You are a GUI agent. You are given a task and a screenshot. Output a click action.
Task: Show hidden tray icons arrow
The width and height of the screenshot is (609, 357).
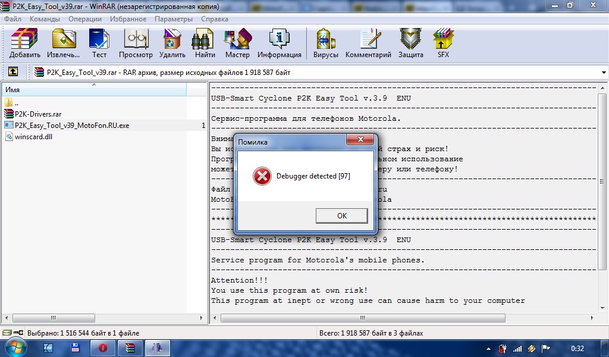coord(488,349)
